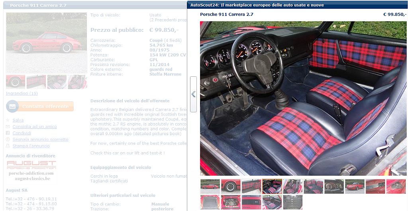Click the large interior photo in the gallery
The image size is (408, 211).
(x=303, y=99)
